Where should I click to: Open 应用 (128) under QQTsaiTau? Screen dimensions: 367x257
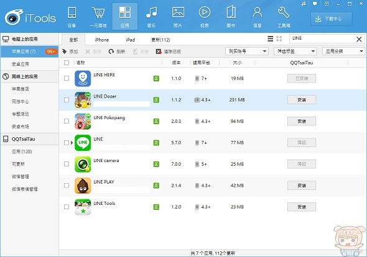(22, 151)
